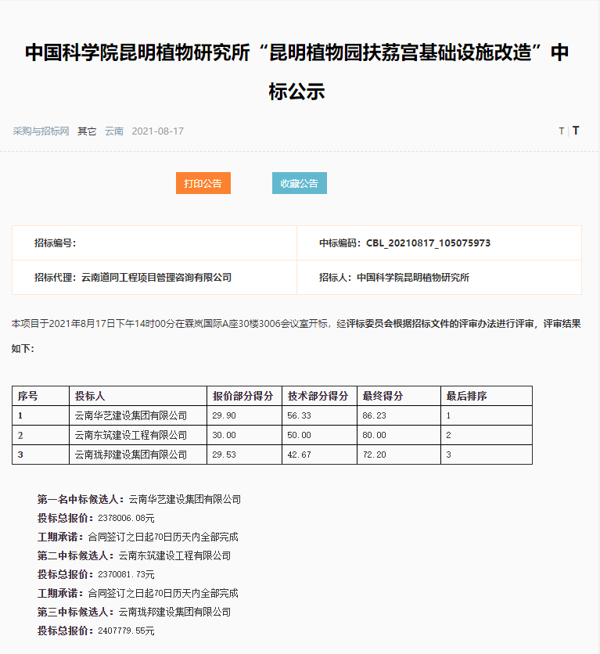Click the 技术部分得分 column header
The width and height of the screenshot is (600, 654).
(318, 396)
